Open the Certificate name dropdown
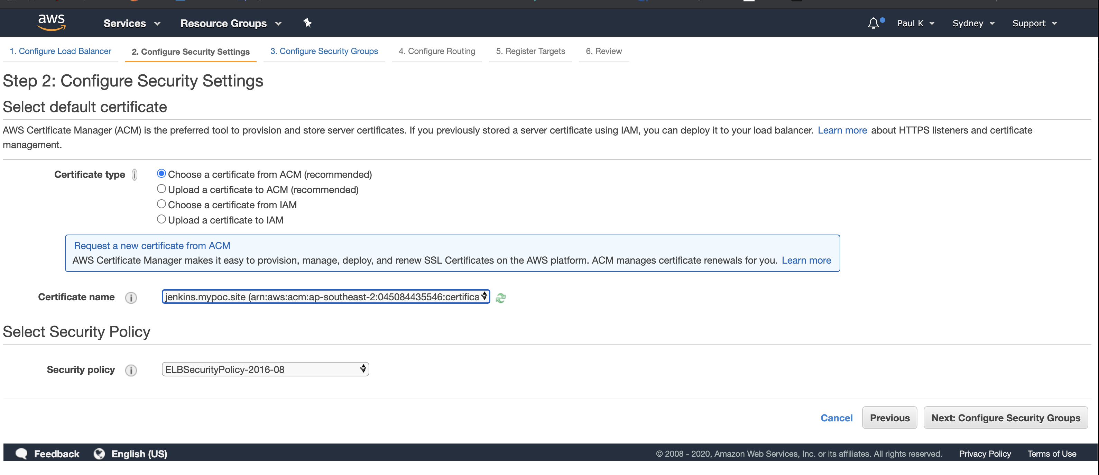Image resolution: width=1099 pixels, height=475 pixels. point(326,296)
